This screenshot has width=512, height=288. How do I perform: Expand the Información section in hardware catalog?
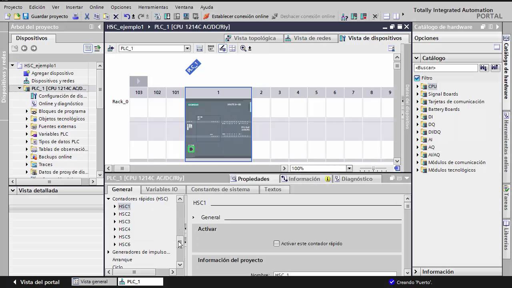416,272
